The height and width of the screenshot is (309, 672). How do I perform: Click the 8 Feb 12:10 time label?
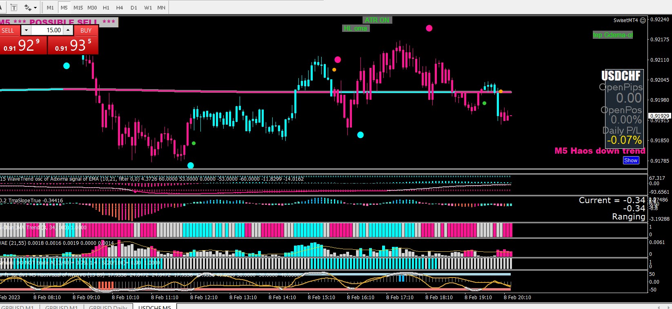pyautogui.click(x=204, y=298)
